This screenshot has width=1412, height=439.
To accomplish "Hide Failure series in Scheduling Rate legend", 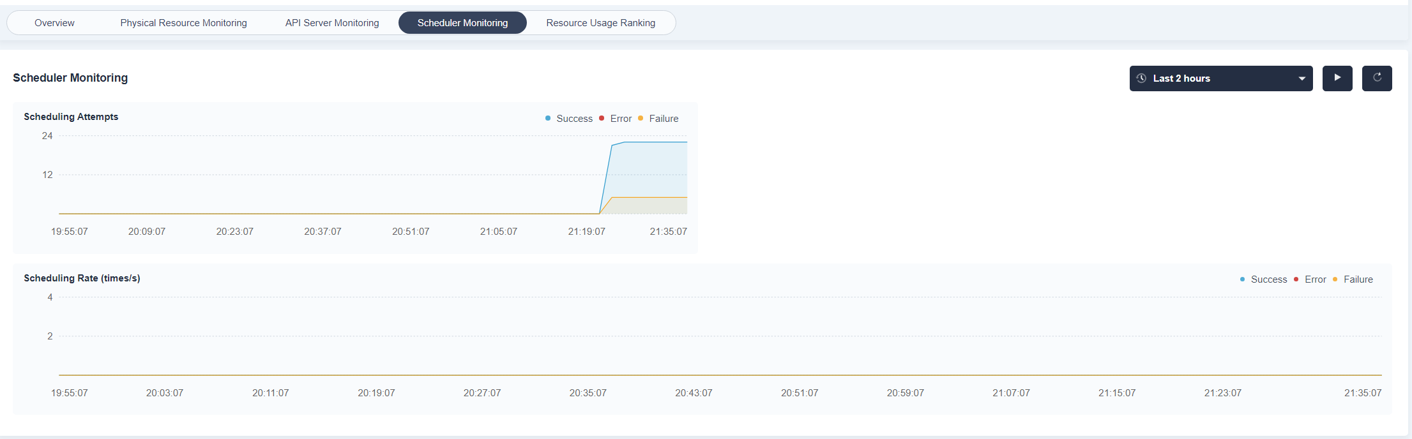I will click(x=1358, y=279).
